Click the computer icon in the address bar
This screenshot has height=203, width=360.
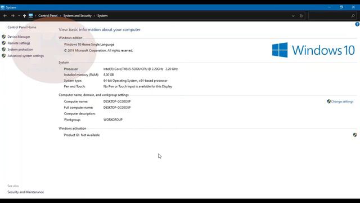(31, 16)
